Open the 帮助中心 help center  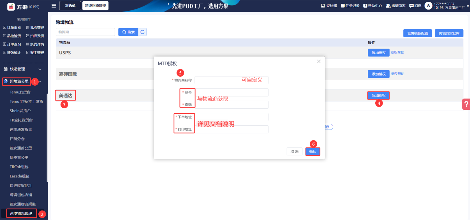pos(372,6)
